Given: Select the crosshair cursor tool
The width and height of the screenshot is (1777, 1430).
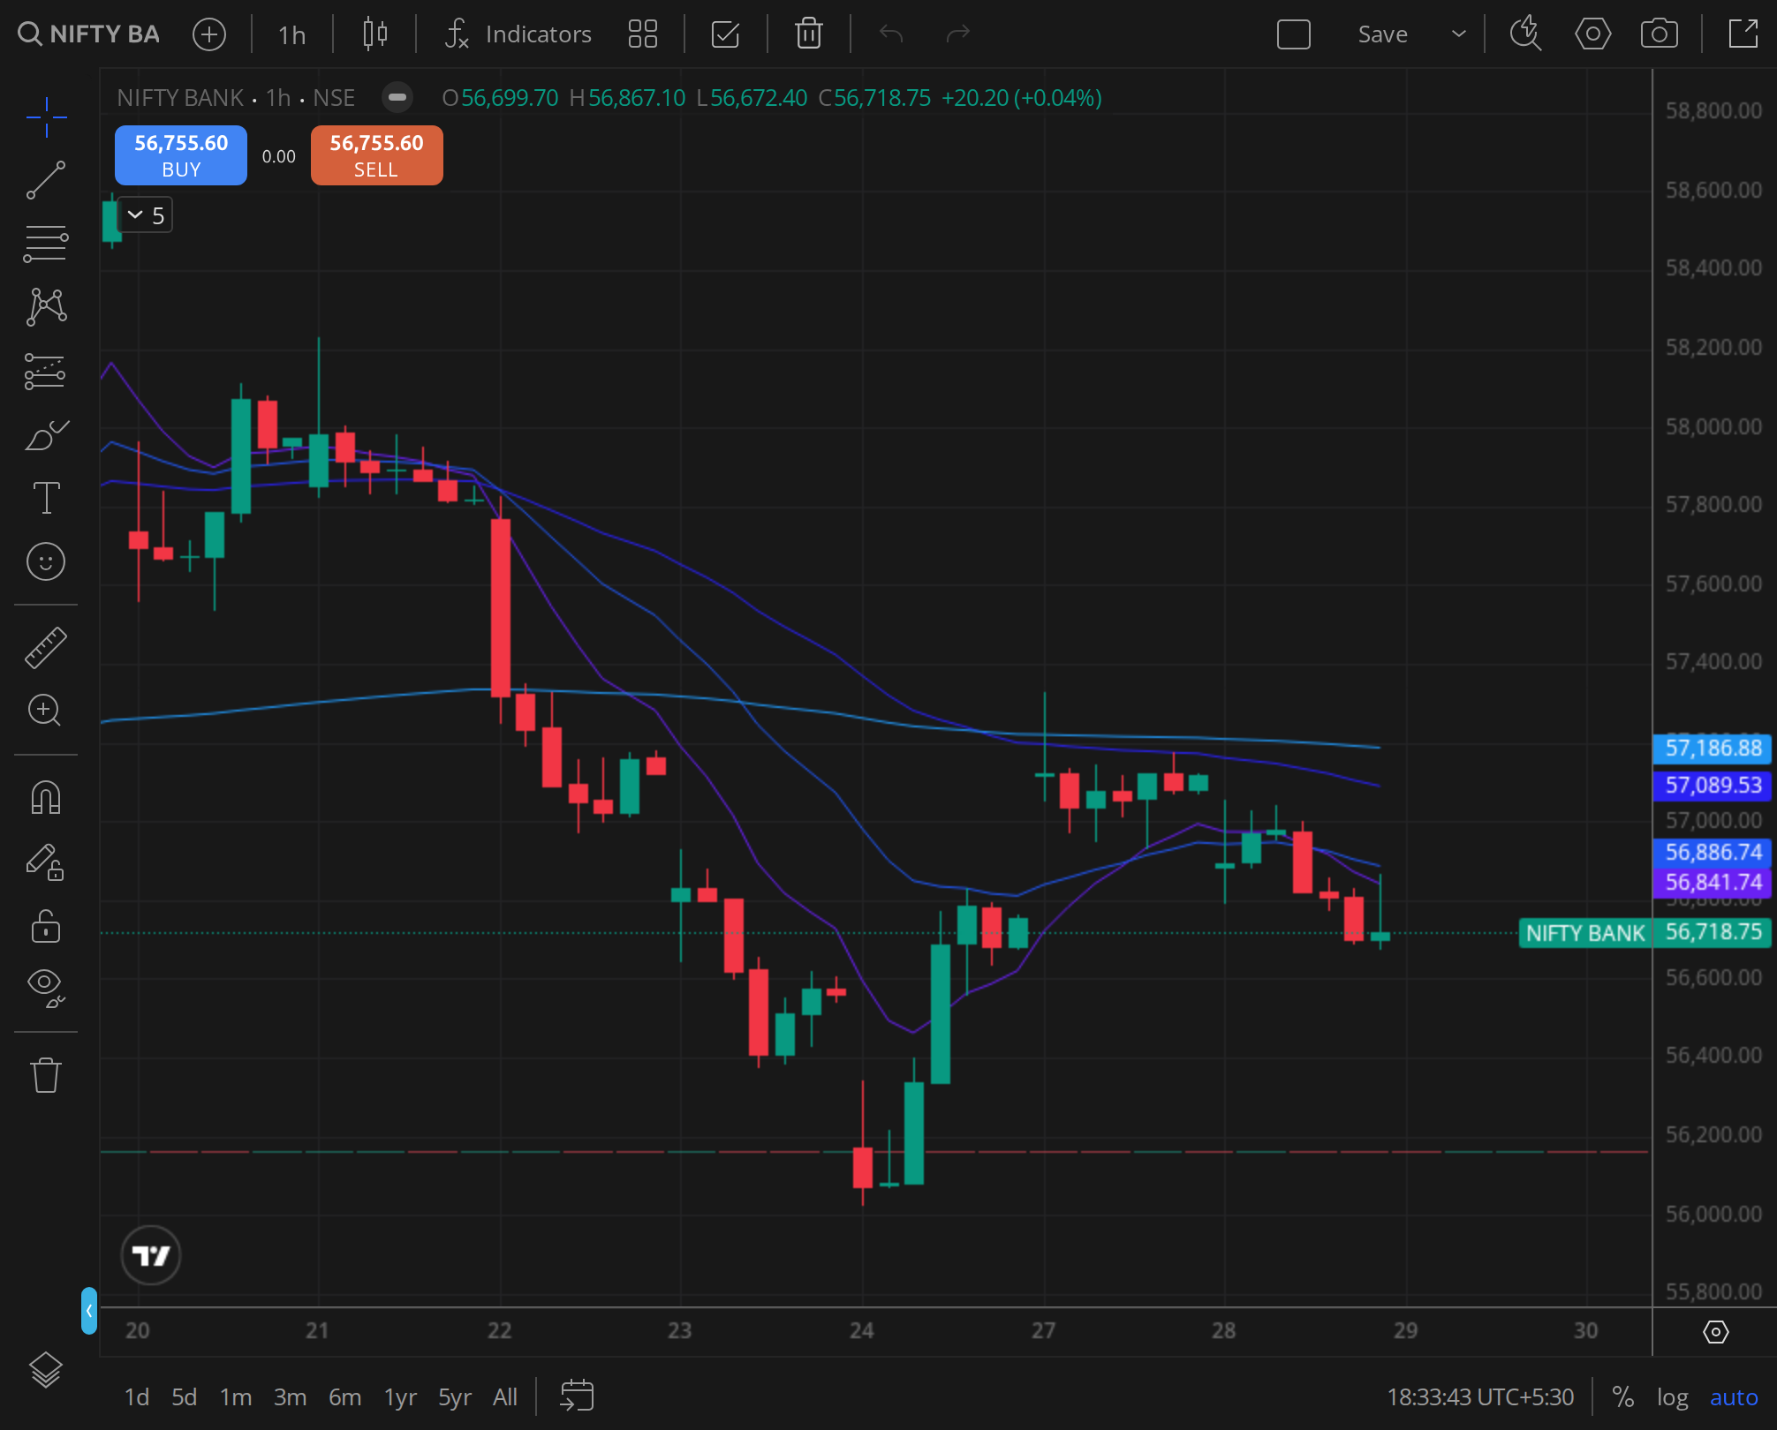Looking at the screenshot, I should pyautogui.click(x=46, y=117).
